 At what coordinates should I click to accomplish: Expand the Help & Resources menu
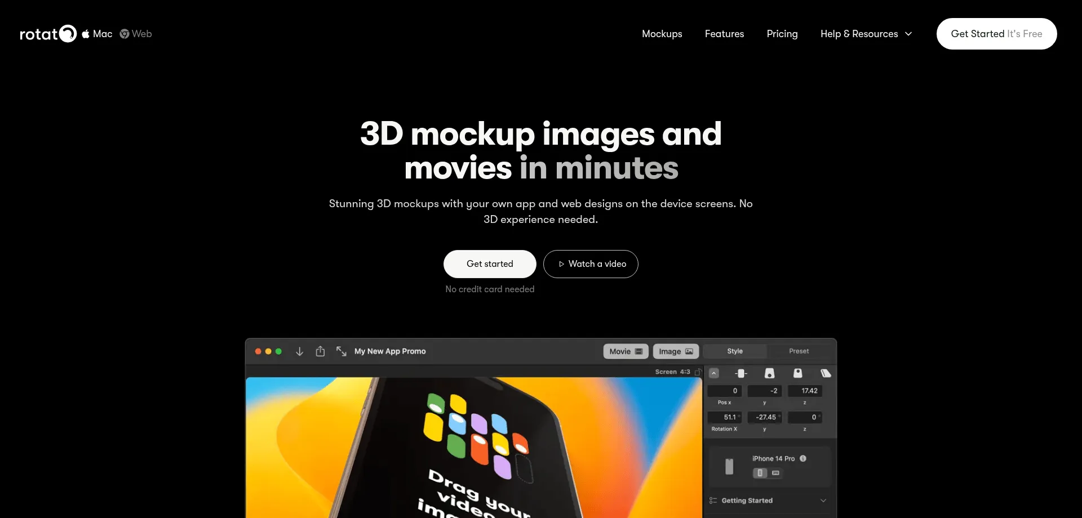coord(866,34)
